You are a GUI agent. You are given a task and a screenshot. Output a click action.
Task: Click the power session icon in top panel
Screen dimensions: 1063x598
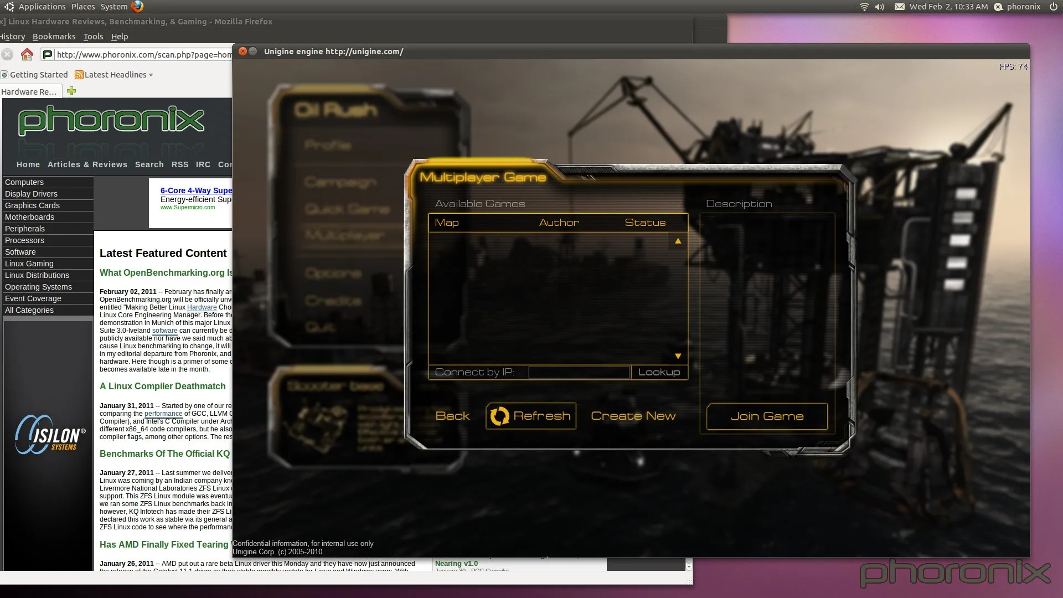(1052, 7)
